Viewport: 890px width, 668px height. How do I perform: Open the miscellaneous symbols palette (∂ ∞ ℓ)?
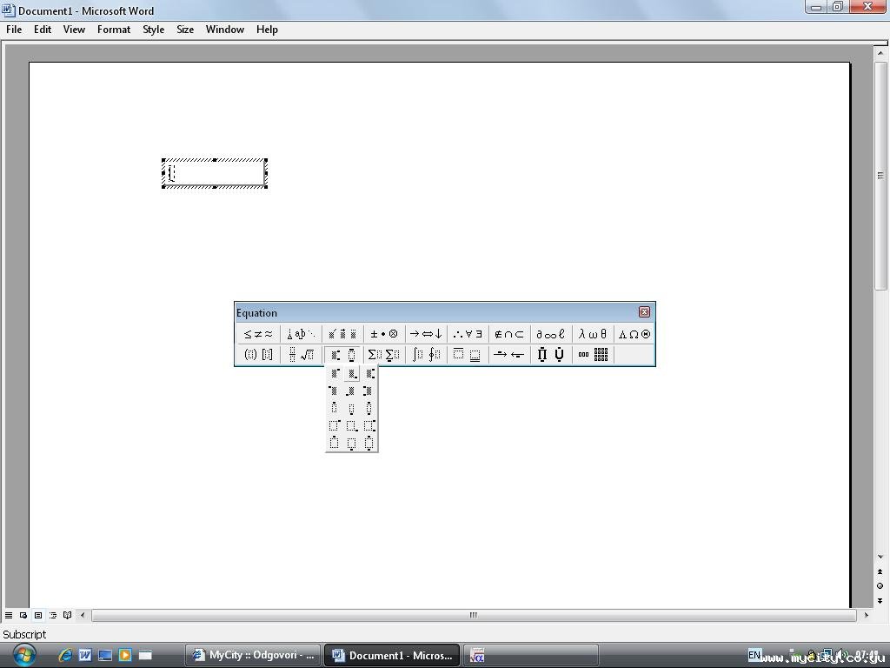click(x=550, y=334)
